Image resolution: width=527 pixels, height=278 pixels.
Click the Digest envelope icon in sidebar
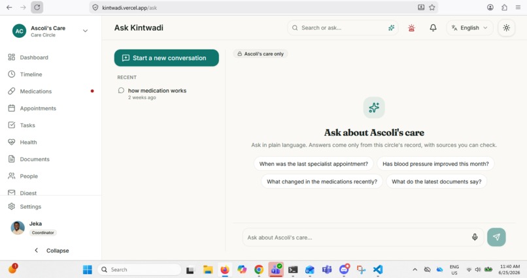click(x=11, y=193)
